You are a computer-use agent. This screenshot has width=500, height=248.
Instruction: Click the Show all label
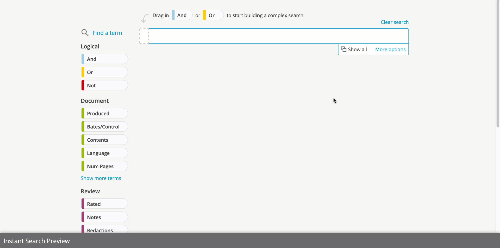tap(357, 49)
